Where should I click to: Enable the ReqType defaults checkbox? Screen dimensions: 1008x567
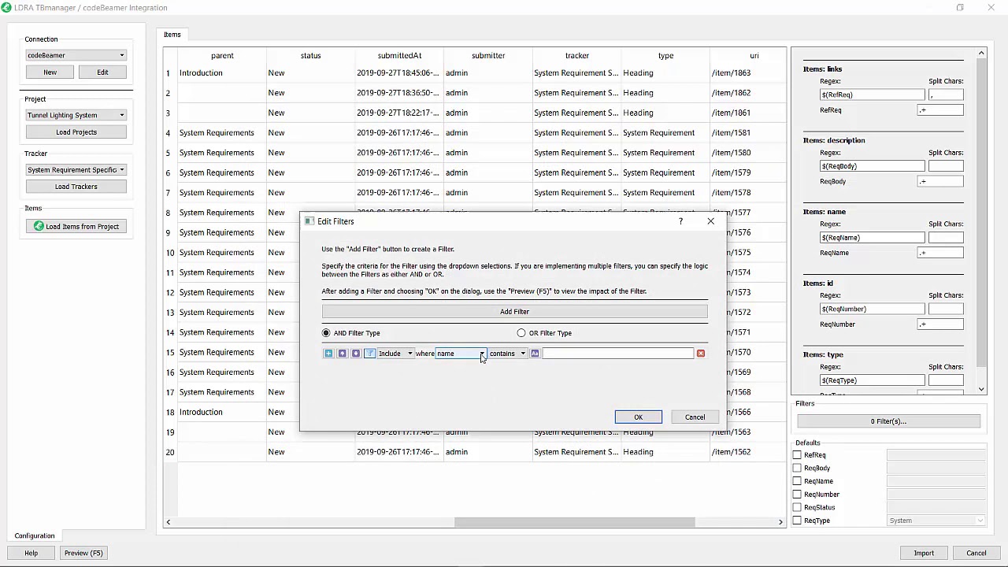797,521
